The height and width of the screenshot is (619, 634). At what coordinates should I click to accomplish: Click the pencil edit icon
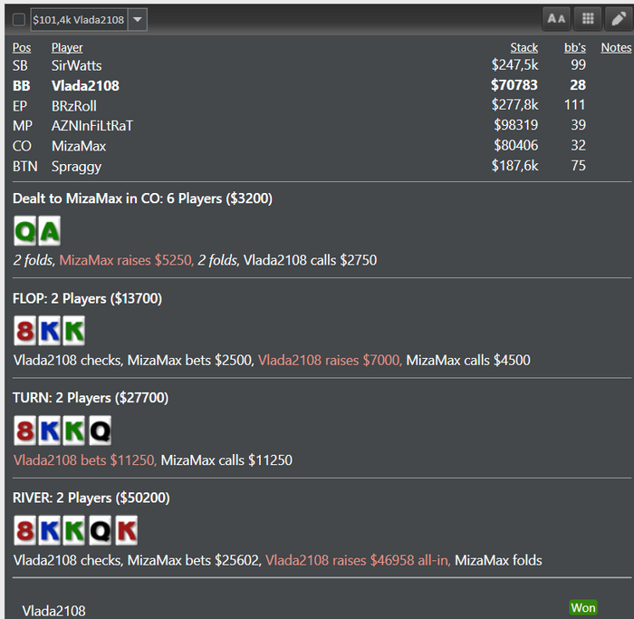[x=619, y=19]
